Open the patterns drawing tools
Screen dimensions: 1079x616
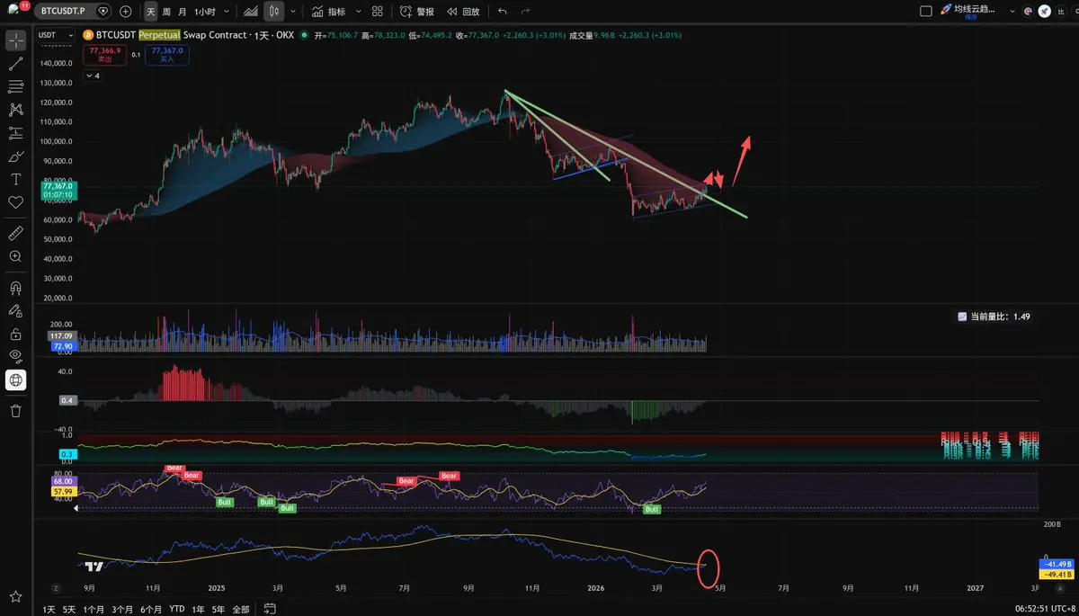[15, 110]
